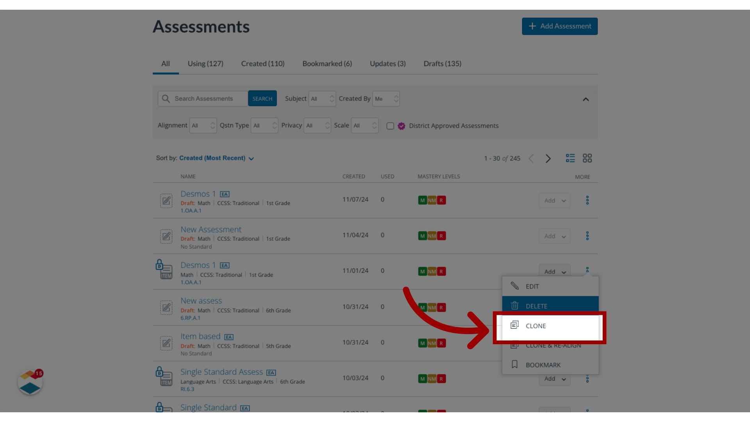Click the draft edit icon for New Assessment
This screenshot has width=750, height=422.
[166, 236]
